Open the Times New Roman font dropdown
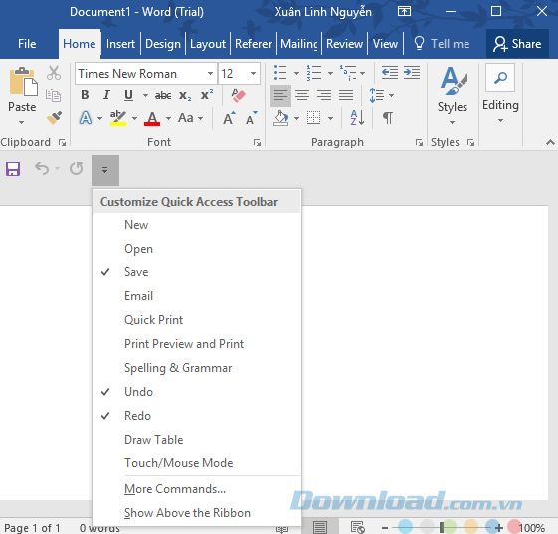The height and width of the screenshot is (534, 558). pyautogui.click(x=210, y=74)
